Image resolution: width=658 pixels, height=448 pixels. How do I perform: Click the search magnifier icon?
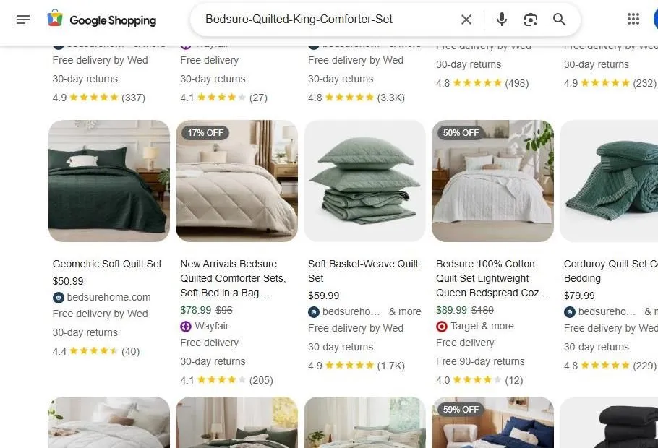[559, 20]
